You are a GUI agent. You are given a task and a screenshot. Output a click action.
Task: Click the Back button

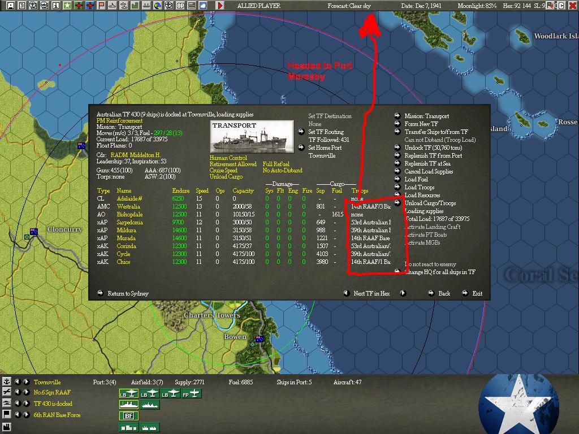coord(444,293)
